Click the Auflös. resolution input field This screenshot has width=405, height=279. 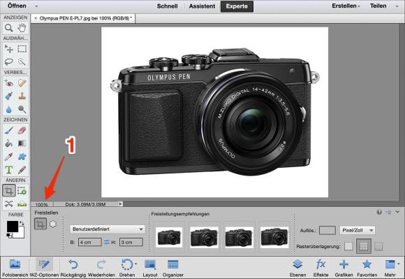coord(327,230)
